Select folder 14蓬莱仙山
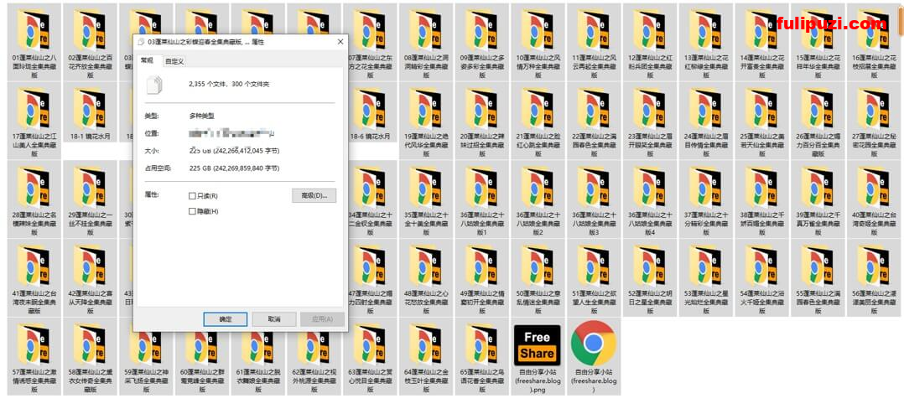 pos(761,41)
